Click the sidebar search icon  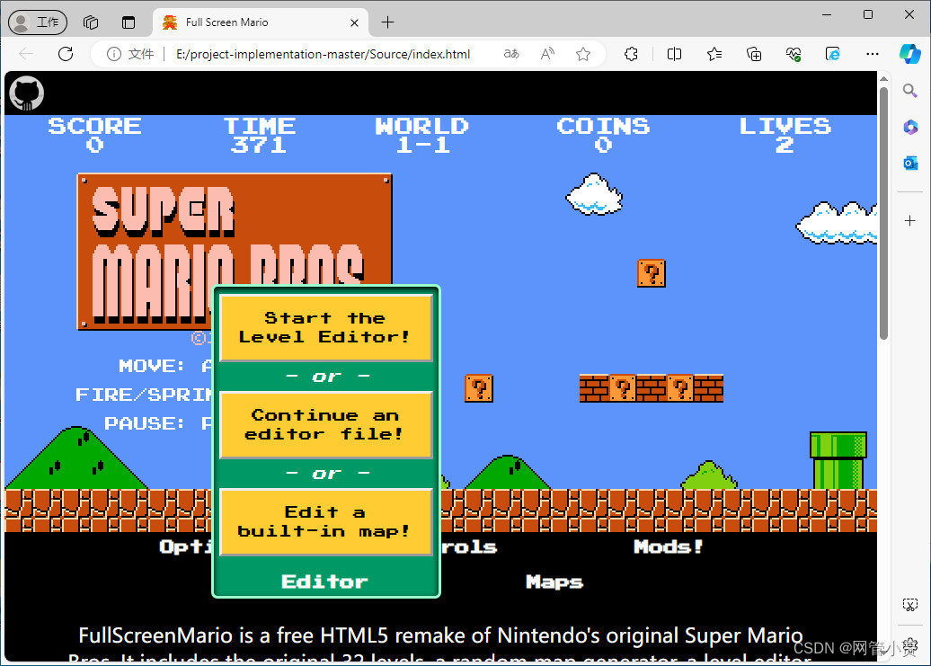(x=909, y=90)
